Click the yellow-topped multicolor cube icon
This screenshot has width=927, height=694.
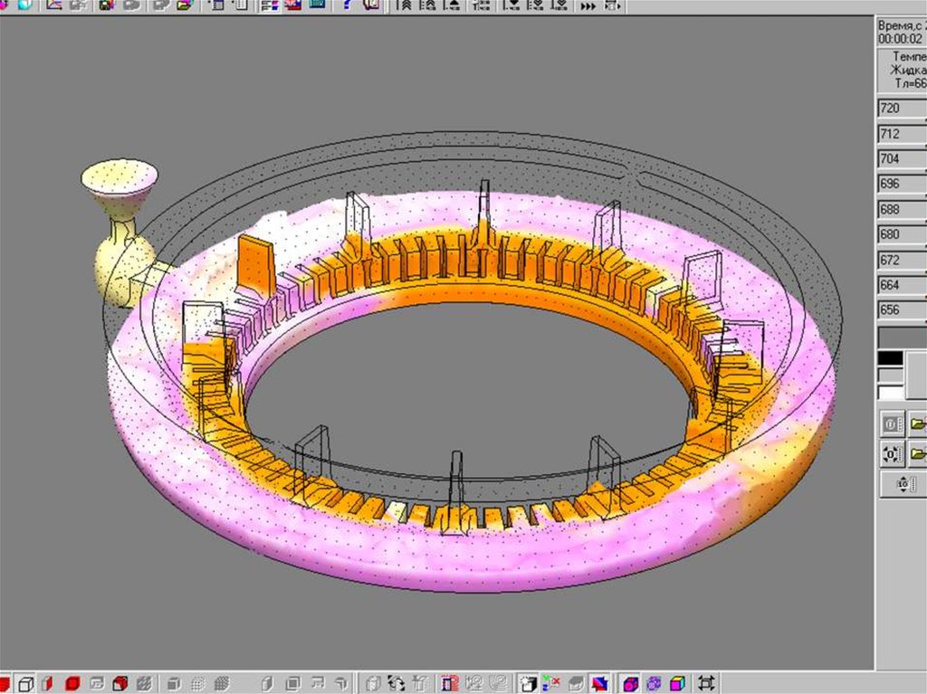point(677,683)
